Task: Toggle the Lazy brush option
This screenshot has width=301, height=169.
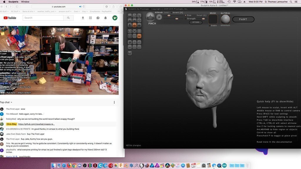Action: pos(166,12)
